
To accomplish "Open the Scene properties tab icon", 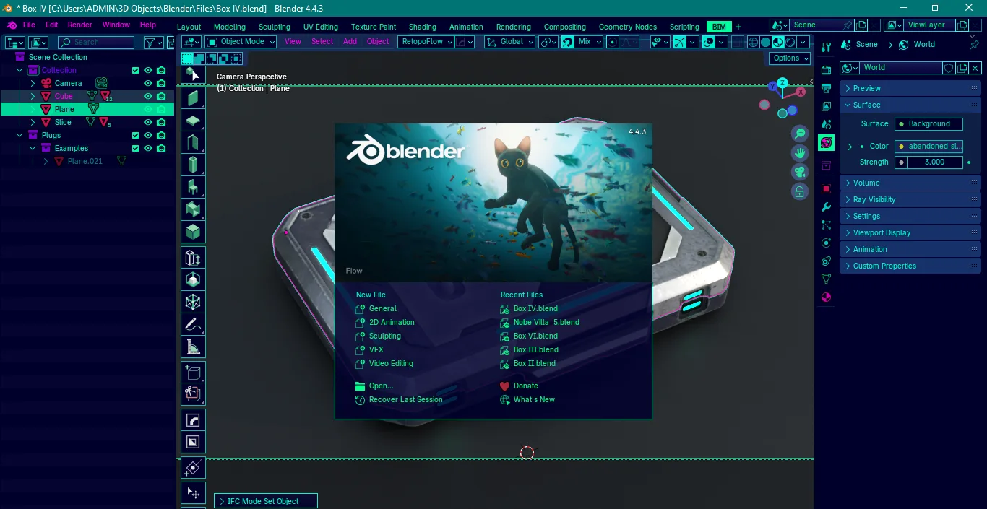I will (827, 124).
